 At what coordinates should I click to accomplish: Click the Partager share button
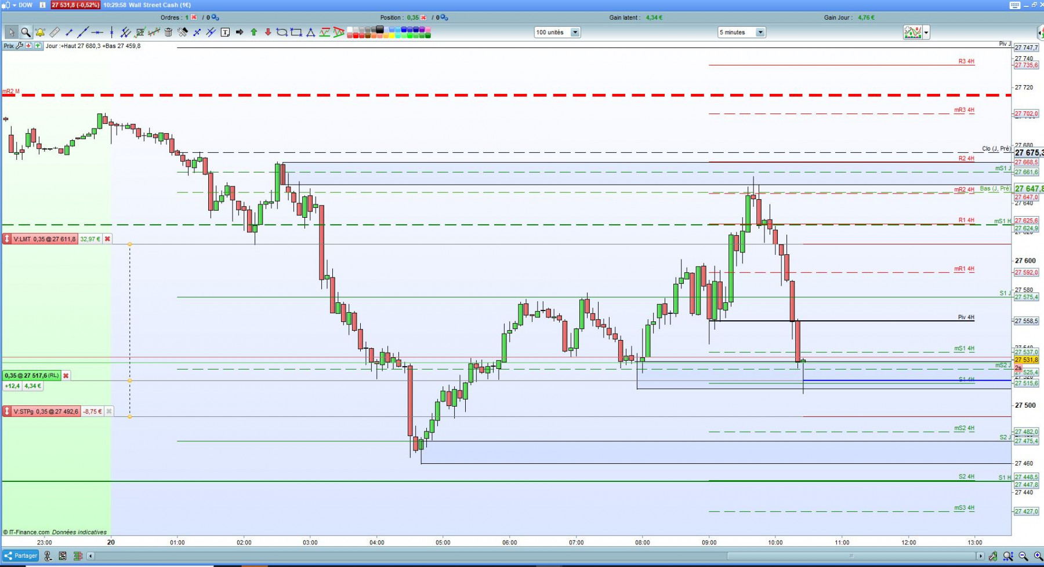pyautogui.click(x=21, y=555)
